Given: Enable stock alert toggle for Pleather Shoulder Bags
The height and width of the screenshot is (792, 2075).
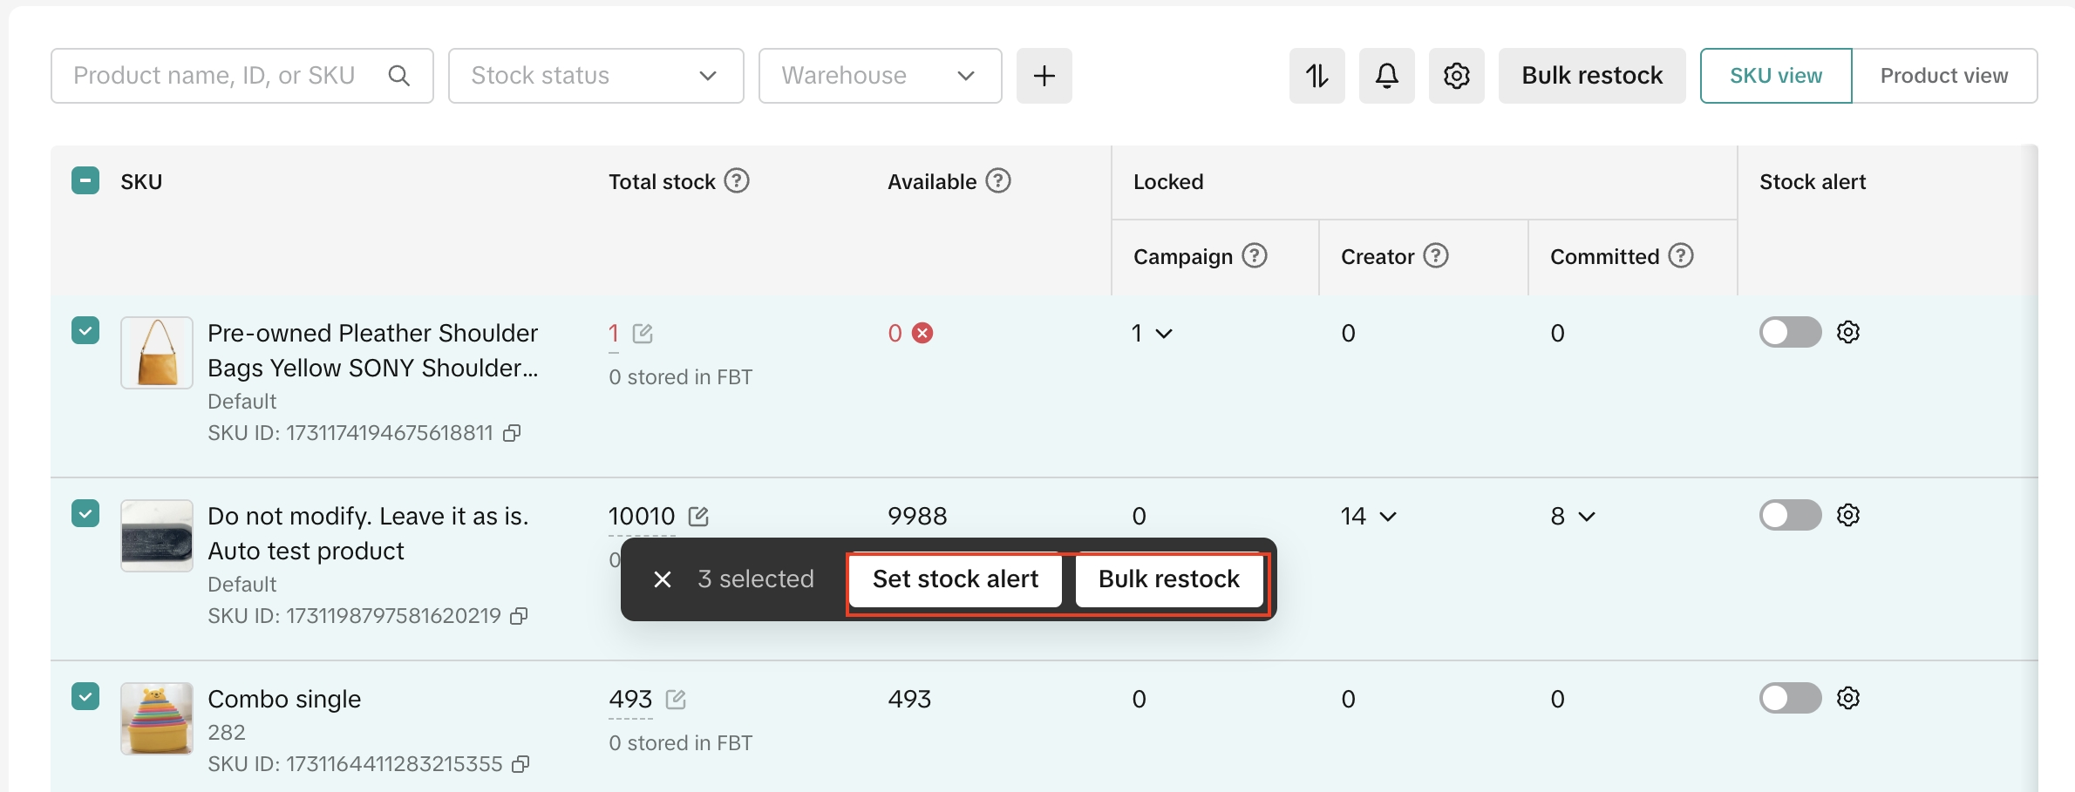Looking at the screenshot, I should [x=1789, y=332].
